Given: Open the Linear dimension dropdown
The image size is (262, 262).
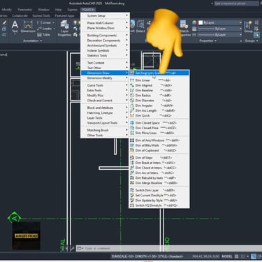Looking at the screenshot, I should point(53,22).
